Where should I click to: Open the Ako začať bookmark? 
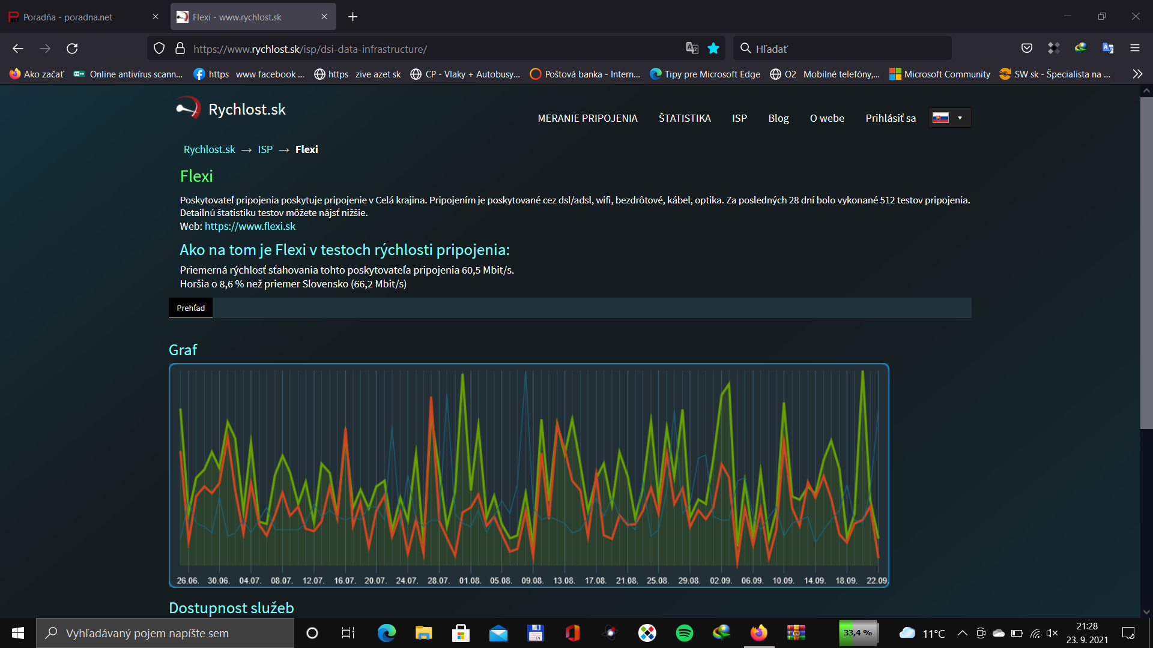point(37,74)
